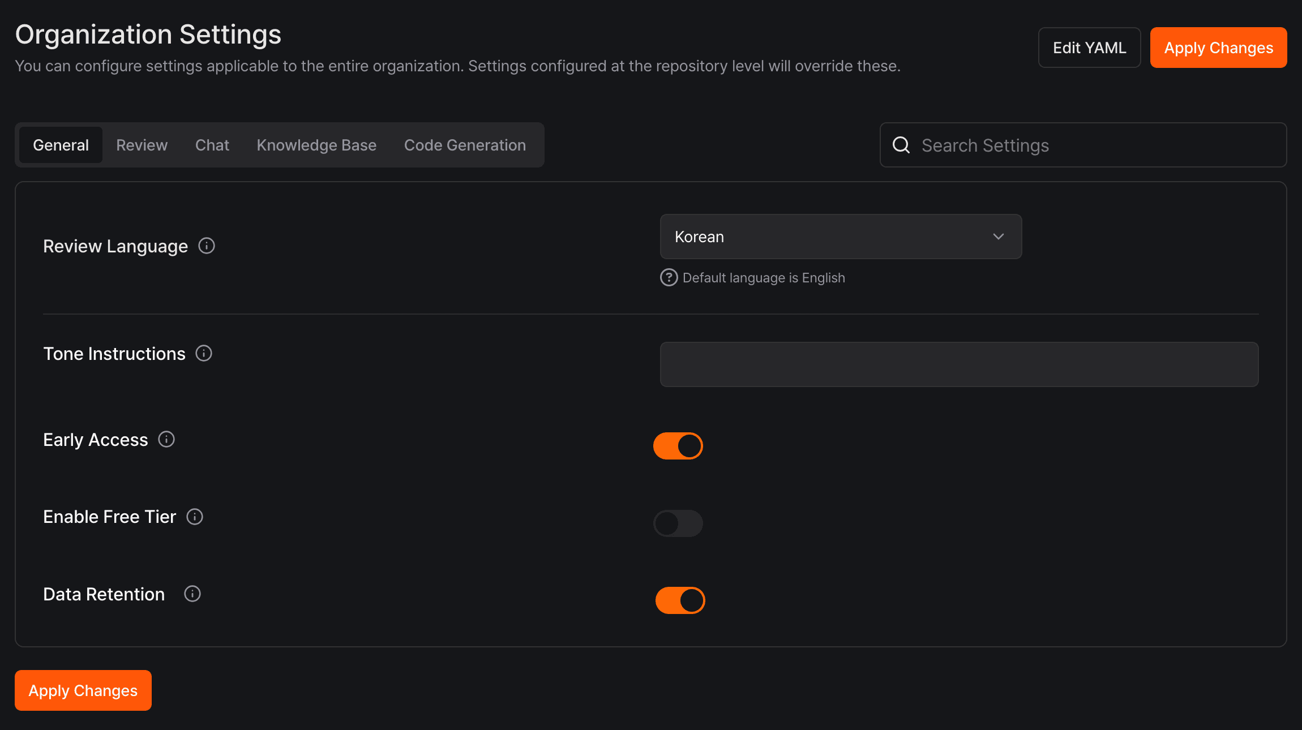
Task: Click Data Retention info icon
Action: 192,594
